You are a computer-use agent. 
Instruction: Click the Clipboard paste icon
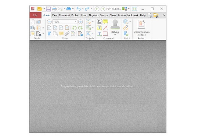(x=39, y=28)
